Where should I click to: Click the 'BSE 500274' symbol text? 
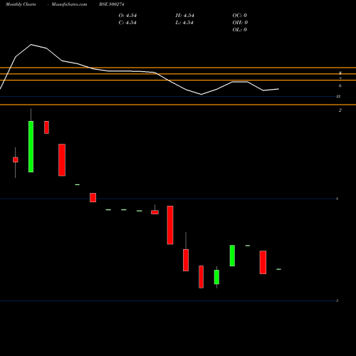pos(112,4)
